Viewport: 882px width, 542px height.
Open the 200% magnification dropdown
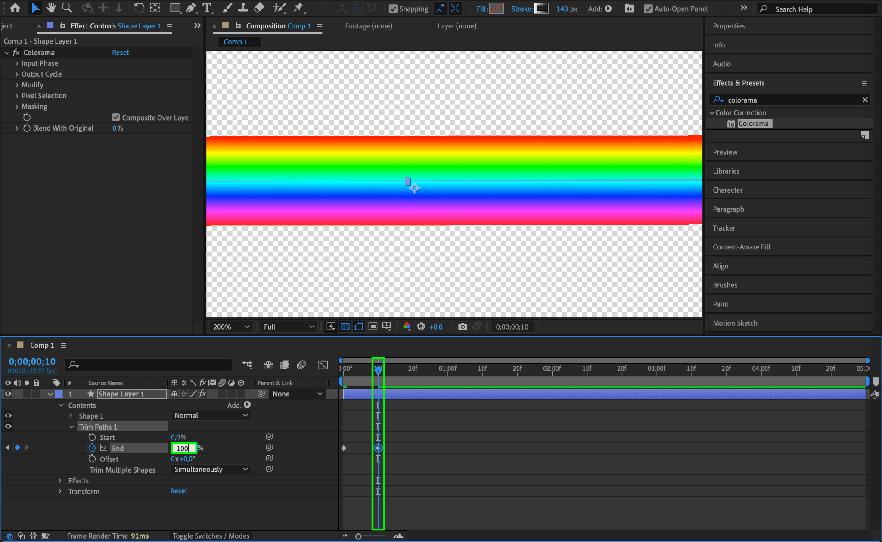pyautogui.click(x=230, y=327)
